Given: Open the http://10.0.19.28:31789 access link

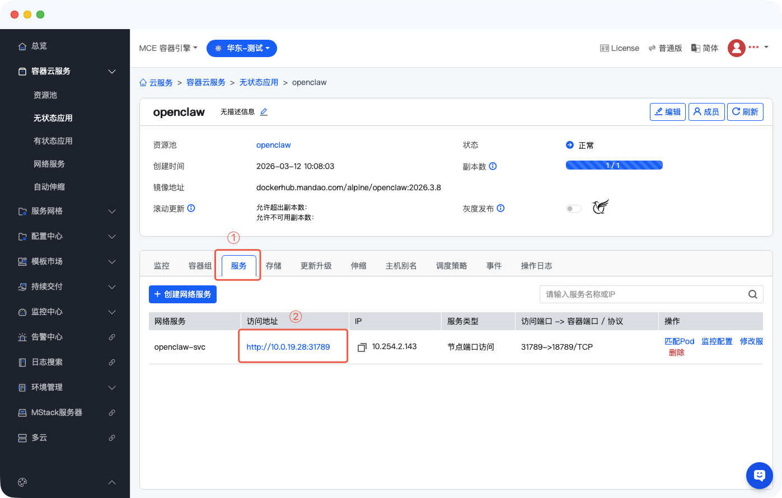Looking at the screenshot, I should [x=288, y=347].
